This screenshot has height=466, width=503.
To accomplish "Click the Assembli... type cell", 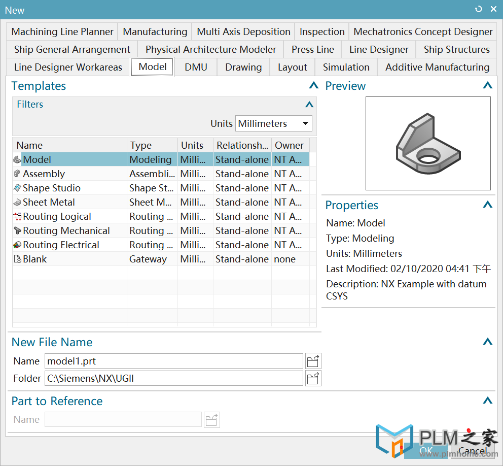I will (x=153, y=174).
